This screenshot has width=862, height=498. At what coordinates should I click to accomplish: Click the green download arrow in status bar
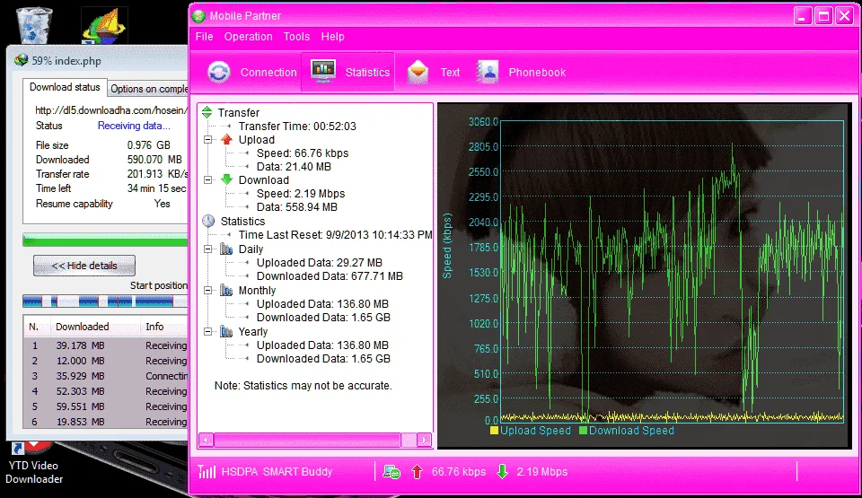[502, 472]
